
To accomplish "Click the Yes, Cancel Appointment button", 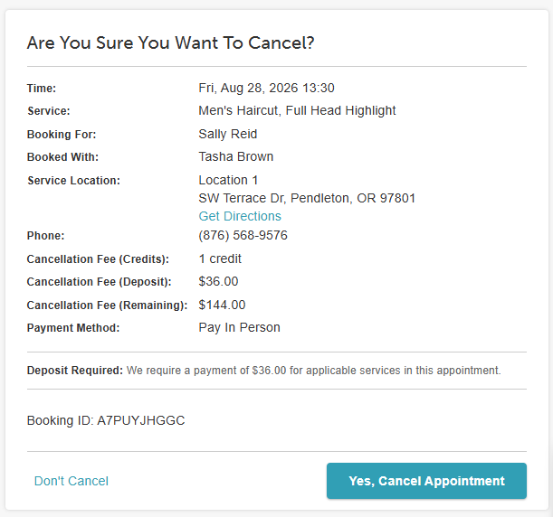I will click(426, 481).
